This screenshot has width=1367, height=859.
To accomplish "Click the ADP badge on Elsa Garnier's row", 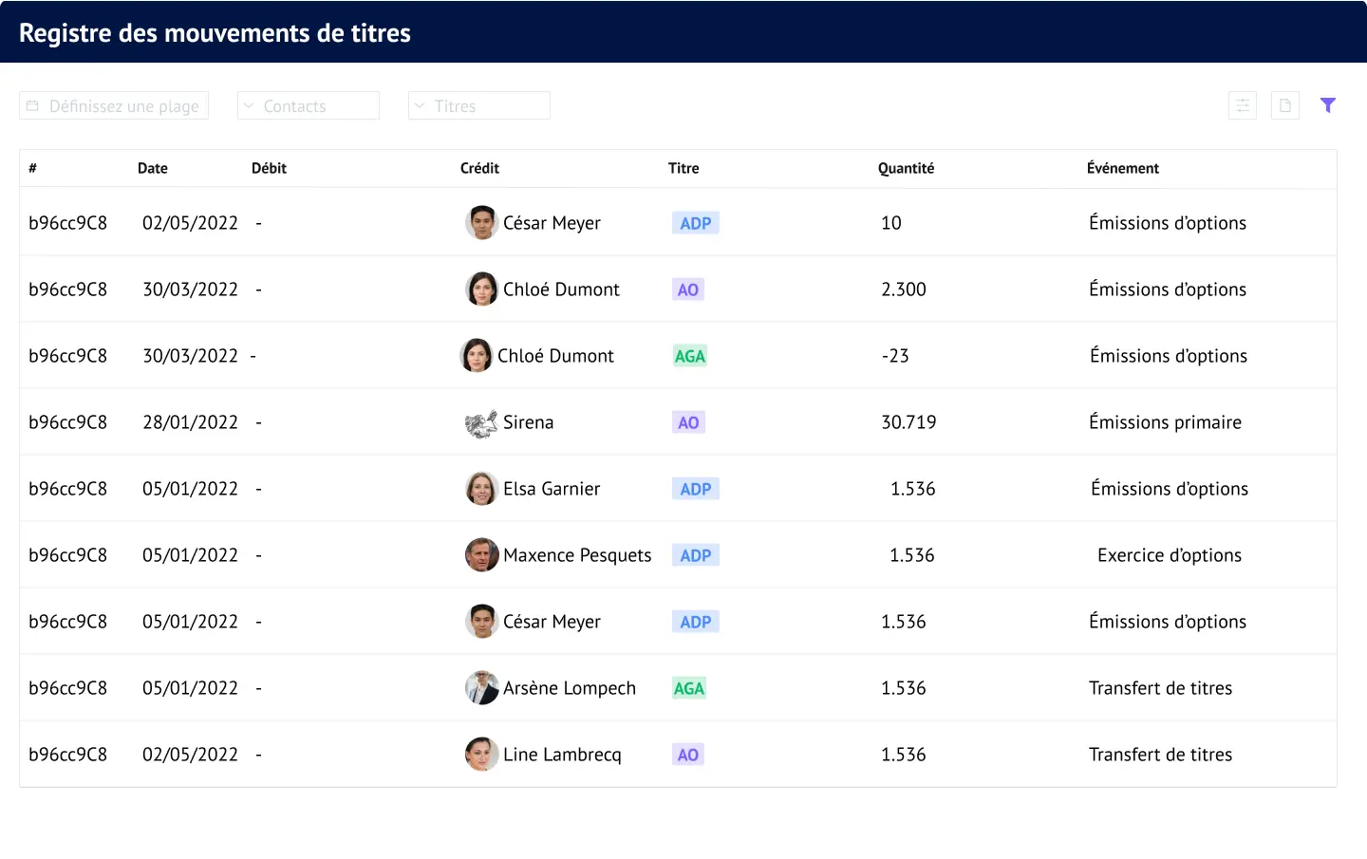I will pos(695,488).
